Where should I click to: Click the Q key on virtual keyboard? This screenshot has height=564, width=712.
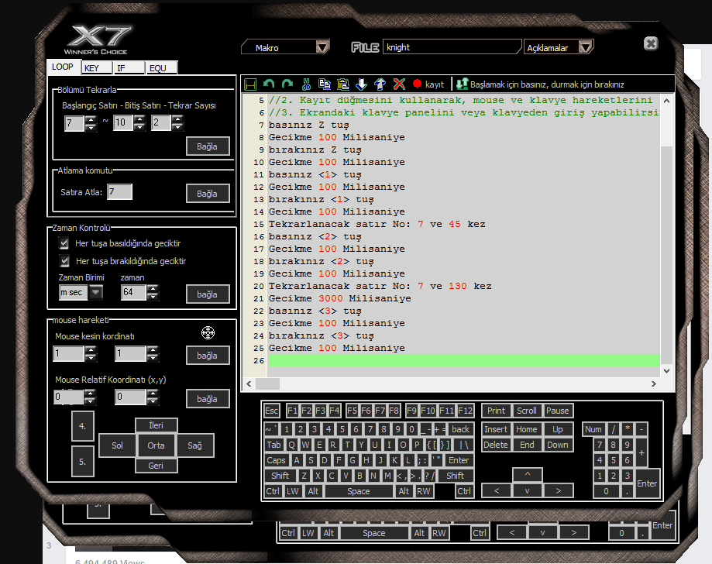(291, 445)
